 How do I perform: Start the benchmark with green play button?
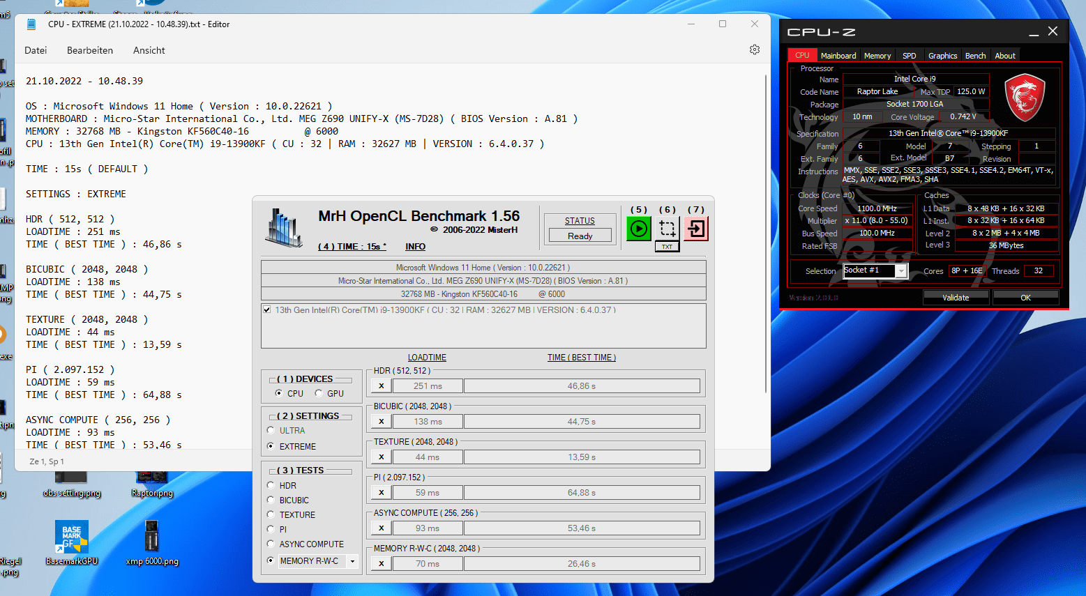click(x=638, y=229)
